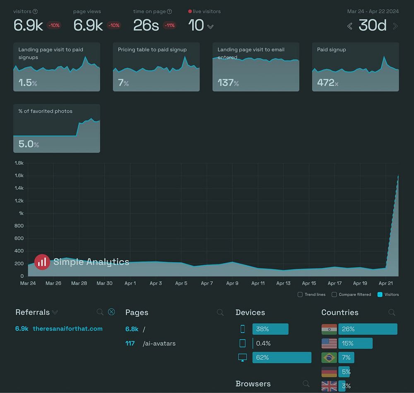Click the desktop monitor device icon
Image resolution: width=414 pixels, height=393 pixels.
point(242,357)
